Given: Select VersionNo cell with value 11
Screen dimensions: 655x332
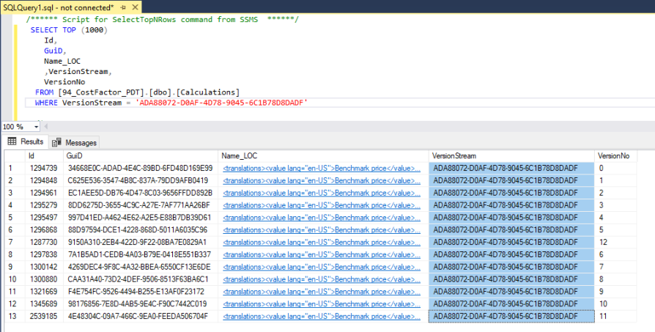Looking at the screenshot, I should (x=615, y=316).
